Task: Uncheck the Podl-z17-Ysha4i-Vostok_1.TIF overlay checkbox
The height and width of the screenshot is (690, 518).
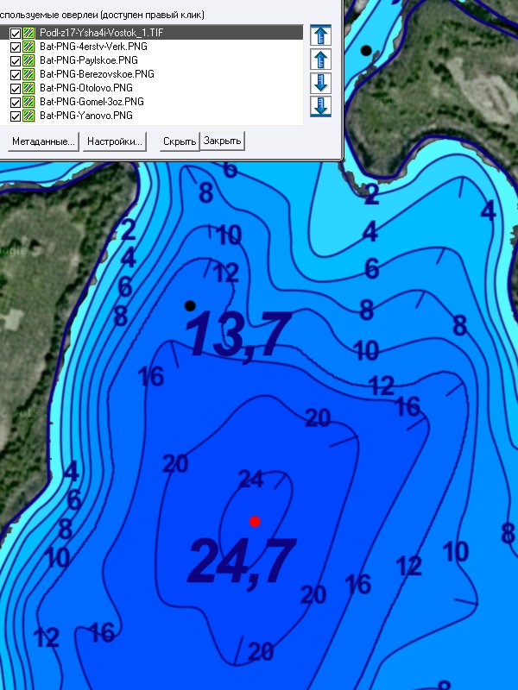Action: tap(16, 33)
